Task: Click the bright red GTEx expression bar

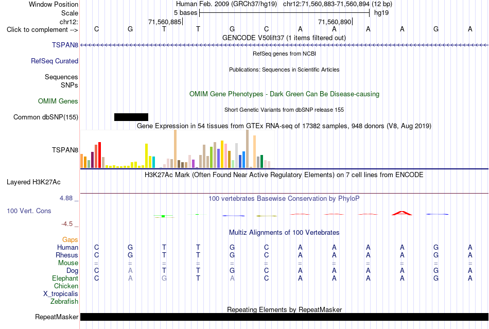Action: (99, 155)
